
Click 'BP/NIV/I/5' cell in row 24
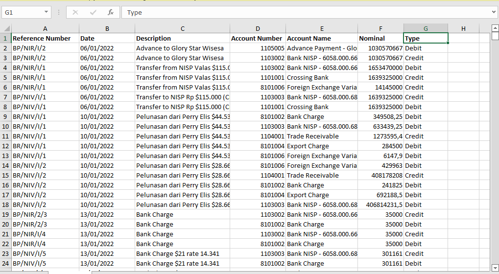coord(45,264)
